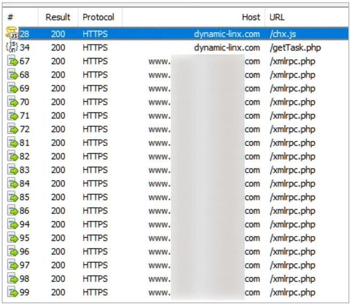
Task: Click the JS script icon for session 28
Action: point(12,33)
